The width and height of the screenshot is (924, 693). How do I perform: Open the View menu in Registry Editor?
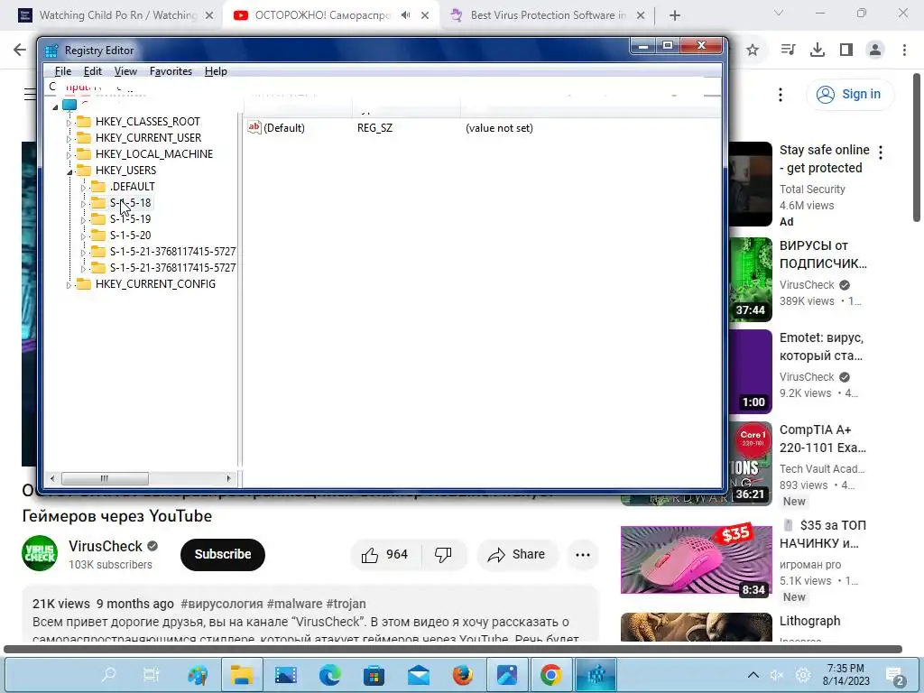pos(125,71)
